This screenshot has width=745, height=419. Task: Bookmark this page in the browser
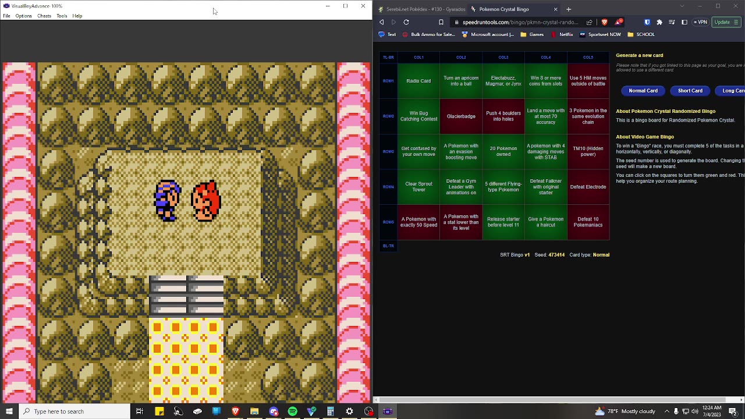(x=441, y=22)
